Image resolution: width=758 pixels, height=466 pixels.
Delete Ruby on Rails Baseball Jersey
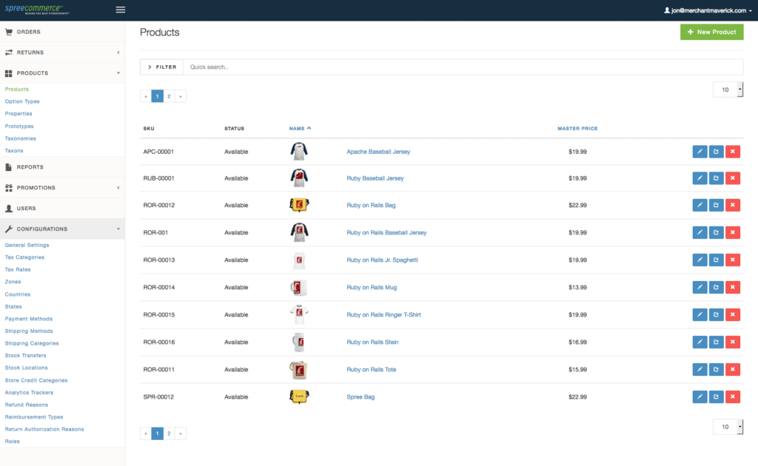click(733, 233)
